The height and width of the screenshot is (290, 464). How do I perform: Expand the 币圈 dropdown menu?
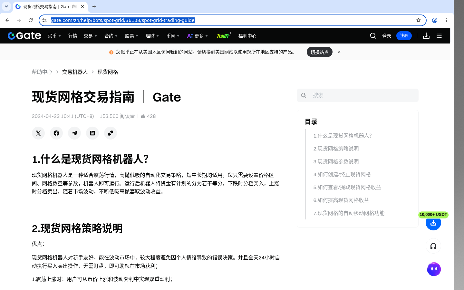coord(173,36)
